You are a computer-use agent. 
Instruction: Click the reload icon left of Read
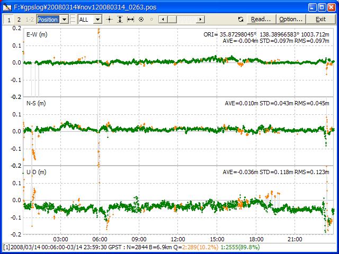pos(241,19)
